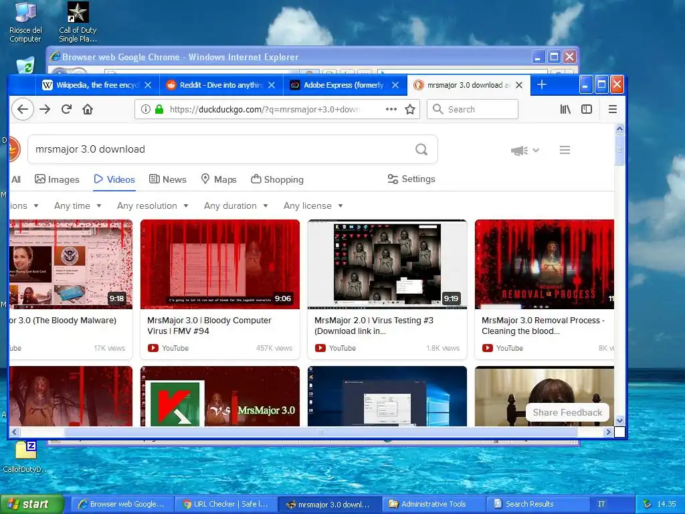Close the Reddit tab
Viewport: 685px width, 514px height.
272,85
